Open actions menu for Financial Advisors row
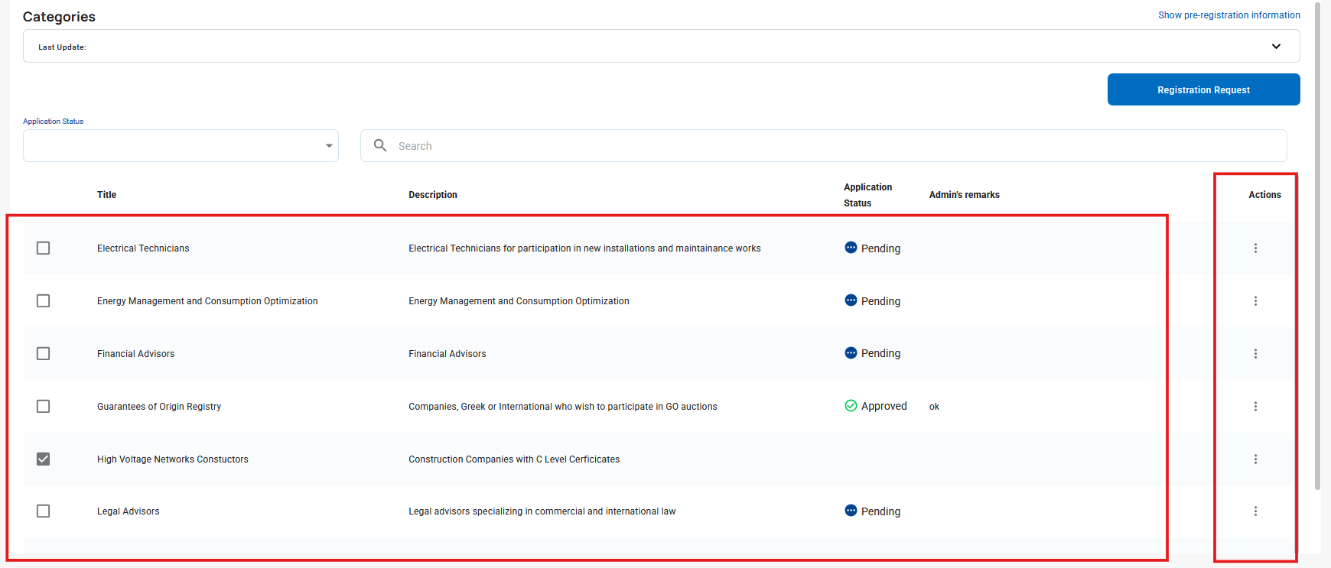The height and width of the screenshot is (568, 1331). click(x=1255, y=354)
